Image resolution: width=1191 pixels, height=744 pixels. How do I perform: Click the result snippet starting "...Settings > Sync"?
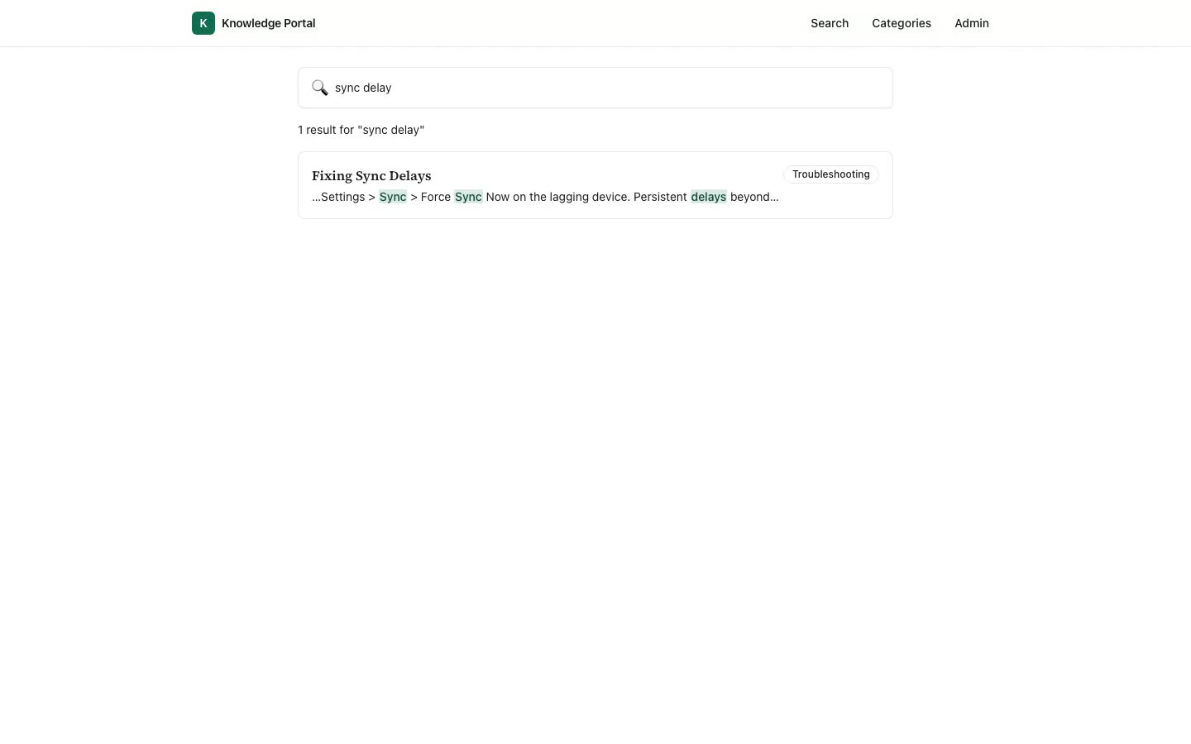point(545,197)
